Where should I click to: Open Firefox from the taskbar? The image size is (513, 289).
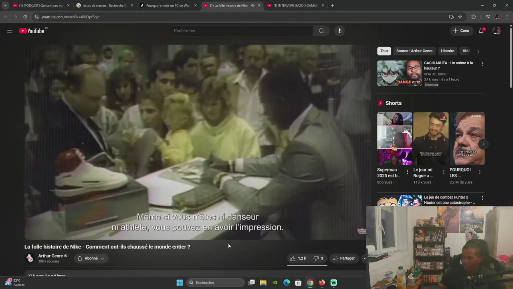tap(322, 283)
